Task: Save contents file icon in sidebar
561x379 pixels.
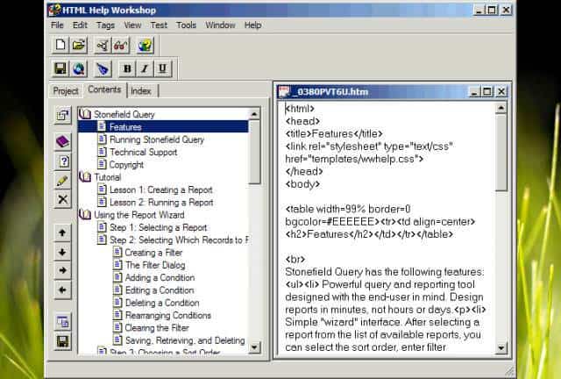Action: (x=62, y=341)
